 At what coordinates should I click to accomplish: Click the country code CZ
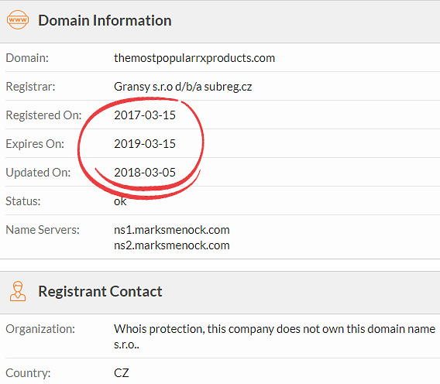point(121,373)
